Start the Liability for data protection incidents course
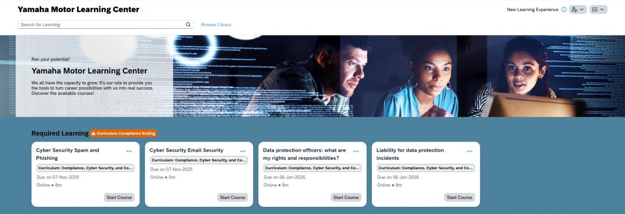This screenshot has width=625, height=214. coord(459,197)
